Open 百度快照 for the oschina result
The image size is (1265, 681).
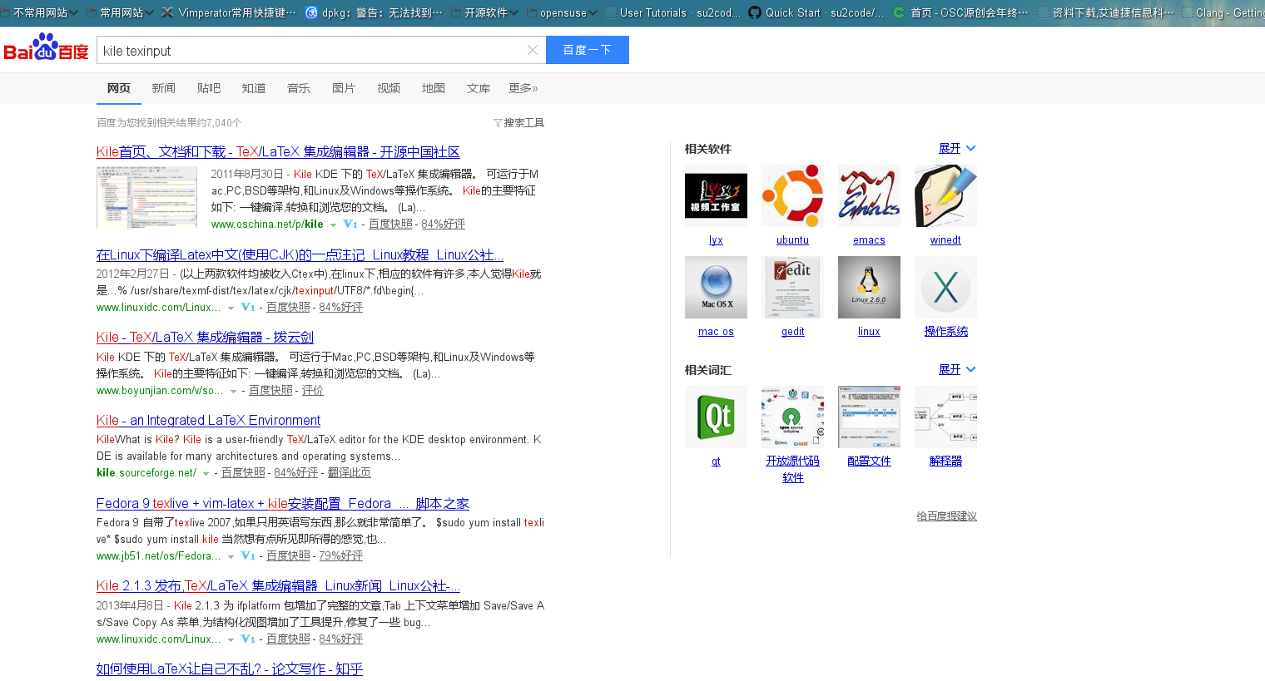point(390,225)
